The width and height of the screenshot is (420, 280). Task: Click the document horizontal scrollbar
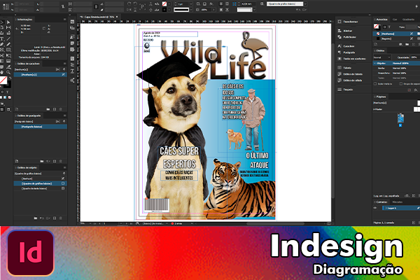pos(275,223)
